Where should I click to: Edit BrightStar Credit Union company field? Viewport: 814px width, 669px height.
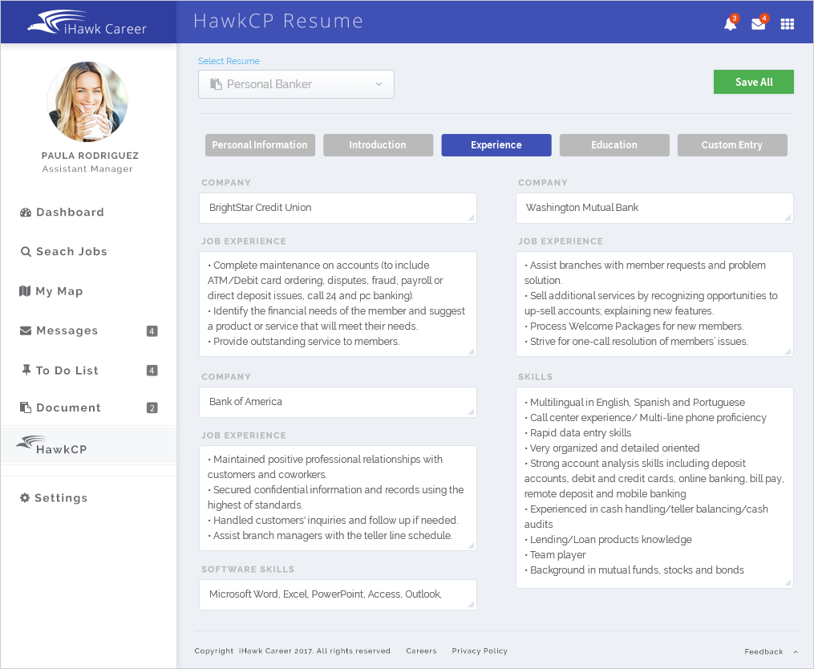[x=338, y=208]
